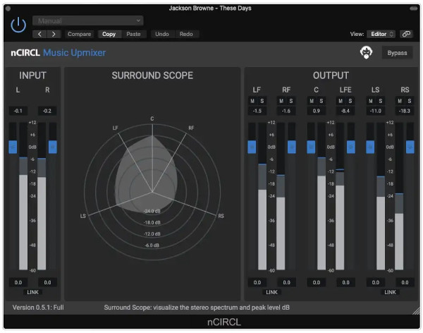
Task: Mute the LS output channel
Action: pos(371,101)
